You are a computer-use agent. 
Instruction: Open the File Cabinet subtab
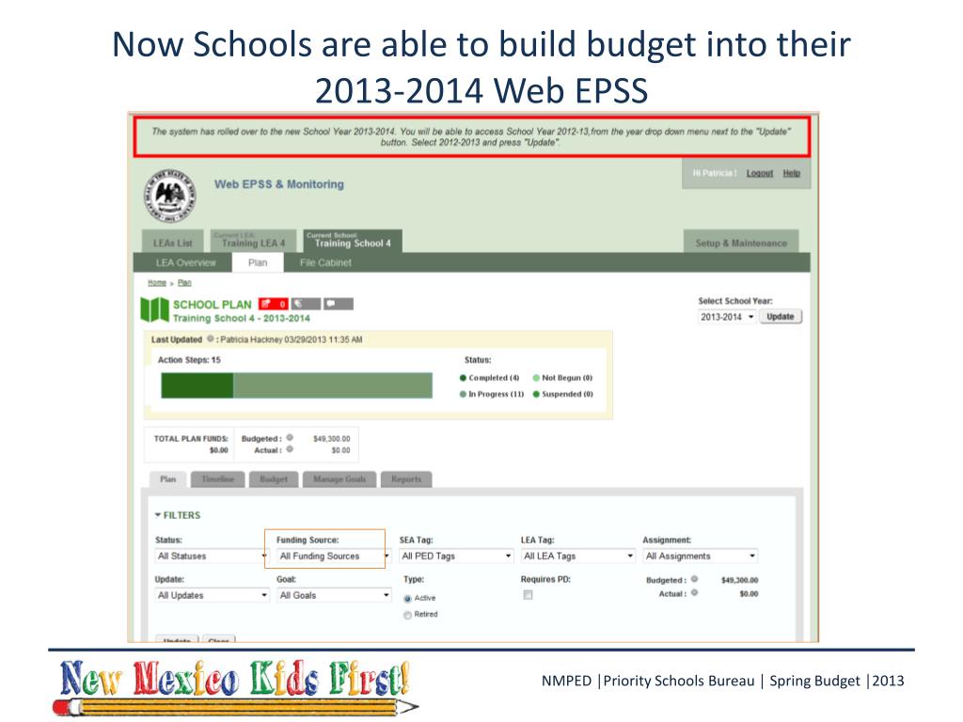tap(325, 263)
